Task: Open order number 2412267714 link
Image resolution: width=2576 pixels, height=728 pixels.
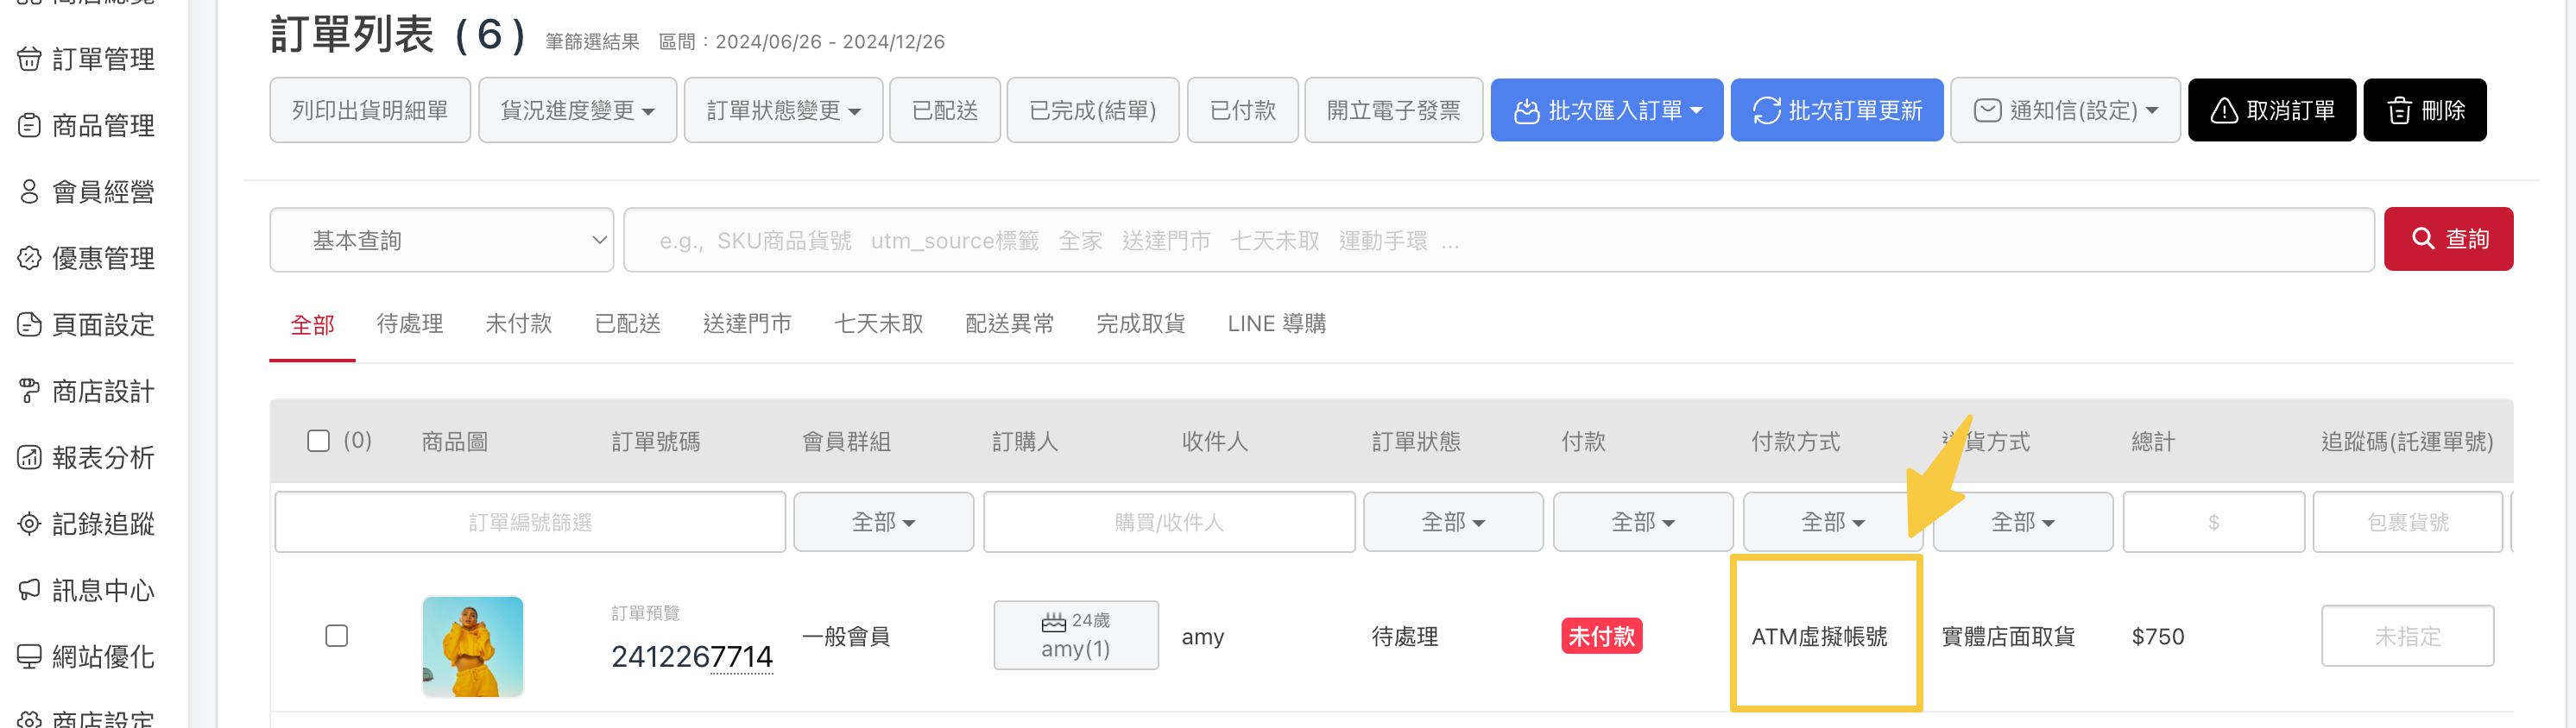Action: 692,656
